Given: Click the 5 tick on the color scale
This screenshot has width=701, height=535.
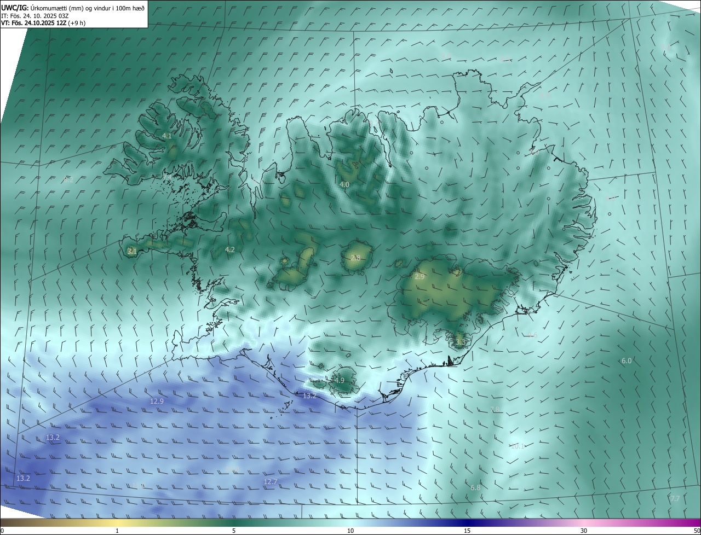Looking at the screenshot, I should 234,531.
